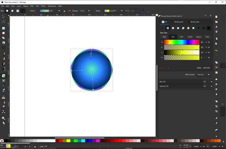226x149 pixels.
Task: Choose the Spiral tool
Action: tap(4, 48)
